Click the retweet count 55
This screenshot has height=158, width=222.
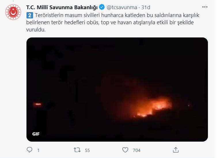pyautogui.click(x=87, y=150)
